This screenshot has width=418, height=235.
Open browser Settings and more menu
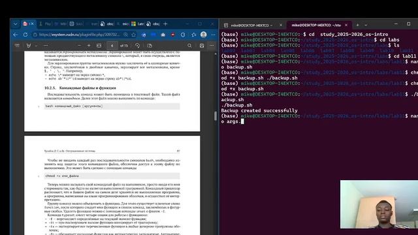pyautogui.click(x=214, y=35)
